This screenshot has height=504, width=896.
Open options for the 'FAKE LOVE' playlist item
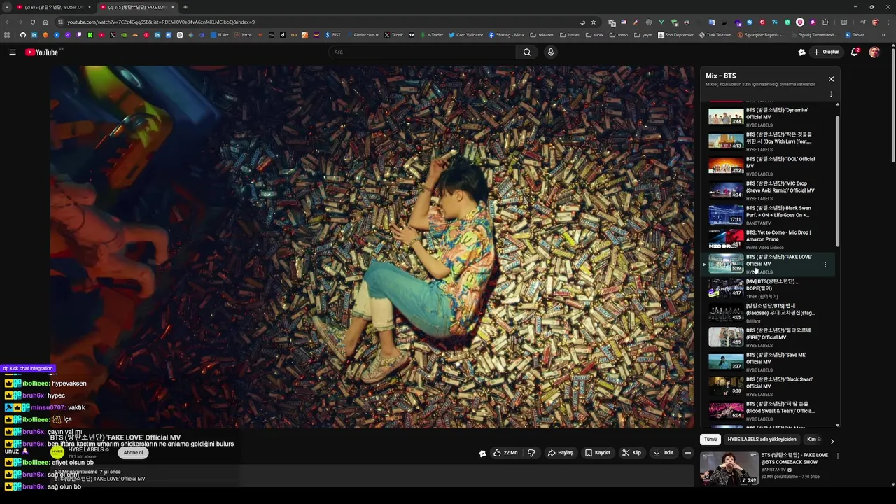coord(825,265)
